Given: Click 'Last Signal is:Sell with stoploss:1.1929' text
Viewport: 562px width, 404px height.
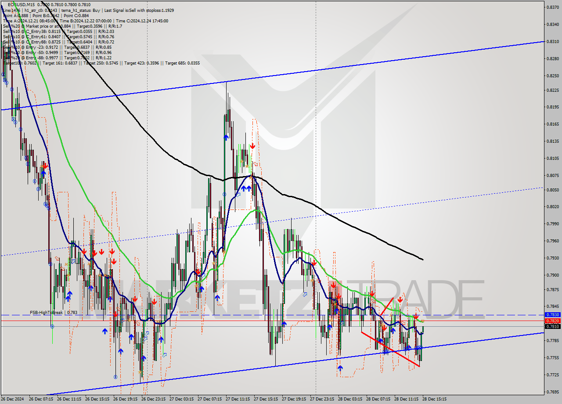Looking at the screenshot, I should (139, 10).
